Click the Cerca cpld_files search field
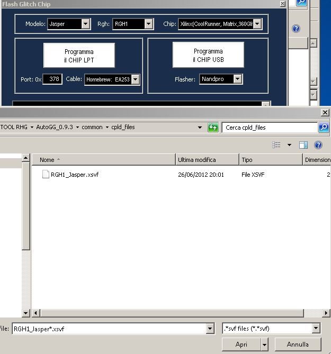 point(270,128)
